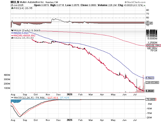
Task: Click the 25-Jul-2025 date label
Action: tap(17, 5)
